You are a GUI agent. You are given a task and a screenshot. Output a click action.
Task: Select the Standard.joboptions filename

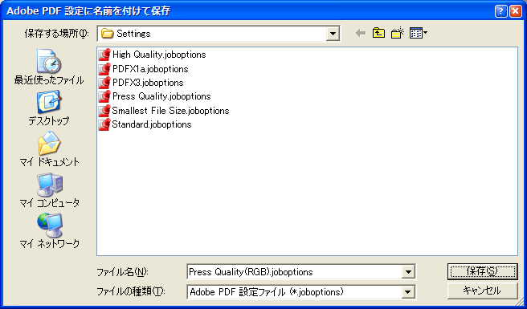(x=152, y=124)
